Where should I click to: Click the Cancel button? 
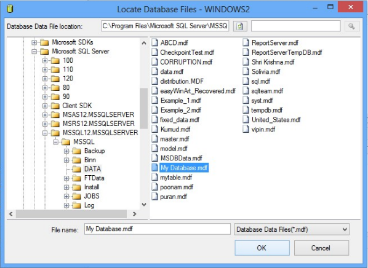point(321,248)
